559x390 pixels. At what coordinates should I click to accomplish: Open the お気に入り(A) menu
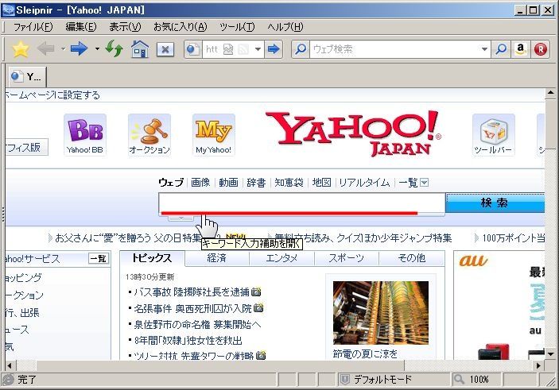(180, 27)
